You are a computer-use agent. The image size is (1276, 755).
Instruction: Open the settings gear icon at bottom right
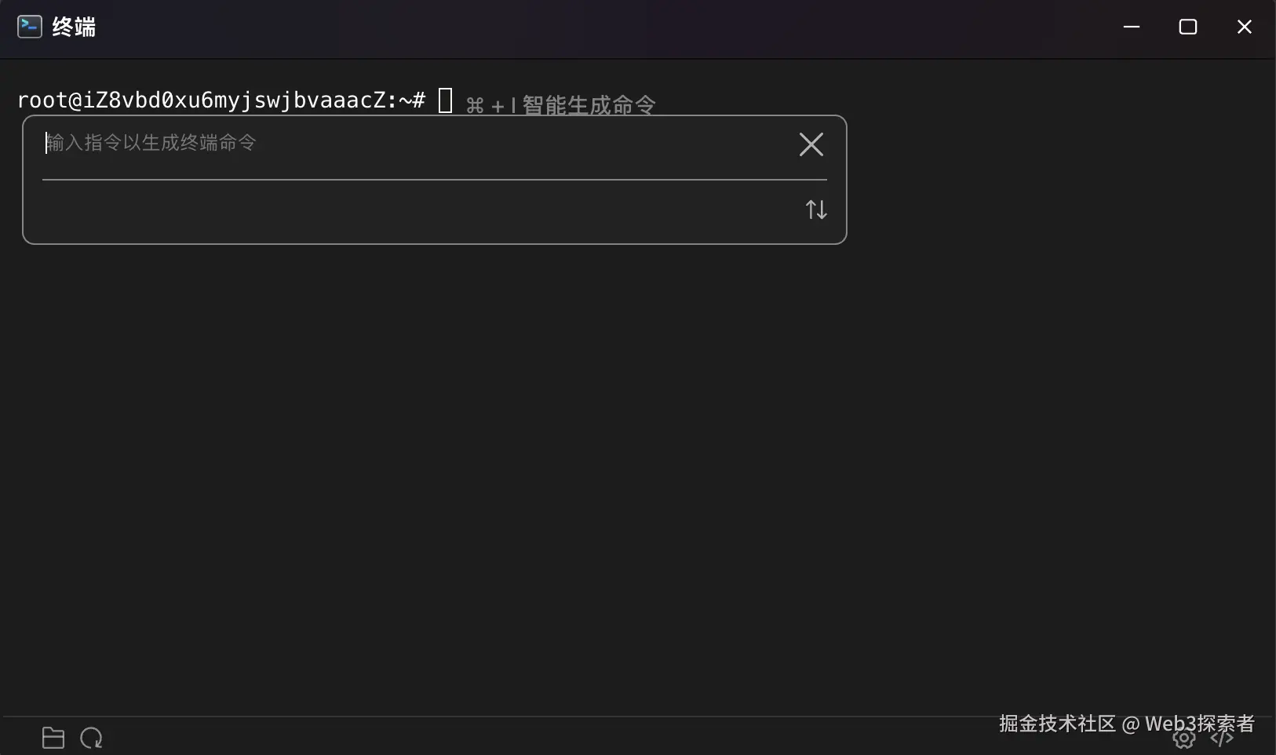1182,740
